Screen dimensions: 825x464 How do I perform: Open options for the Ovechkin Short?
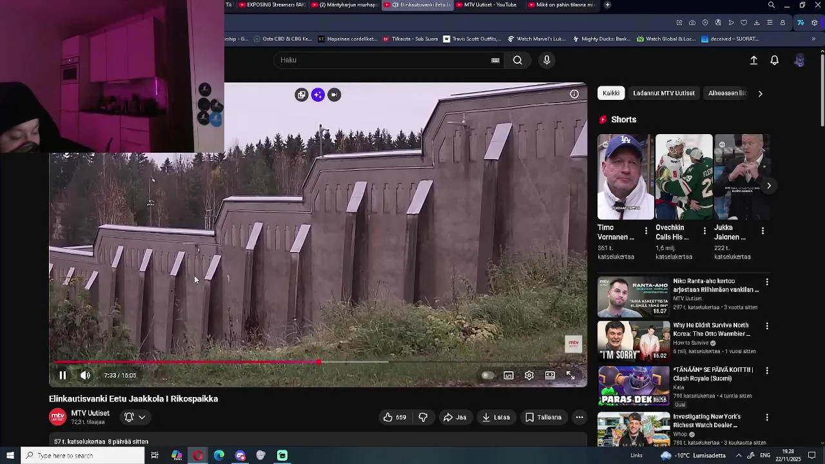pos(704,231)
